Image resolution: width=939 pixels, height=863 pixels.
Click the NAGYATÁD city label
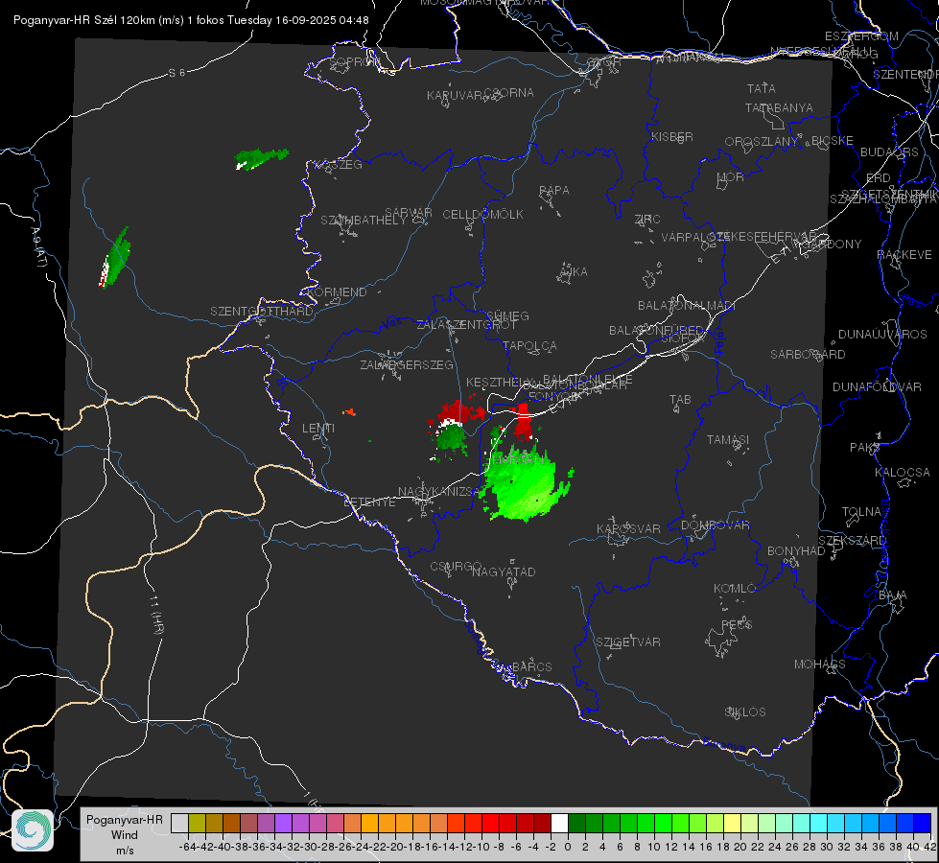tap(504, 571)
